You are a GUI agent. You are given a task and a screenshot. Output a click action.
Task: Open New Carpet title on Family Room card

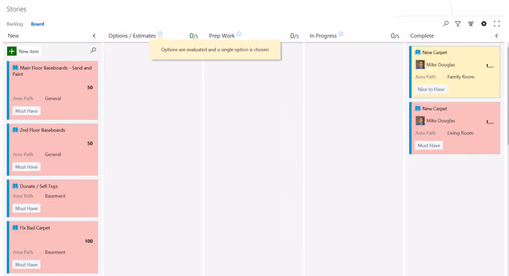tap(435, 53)
